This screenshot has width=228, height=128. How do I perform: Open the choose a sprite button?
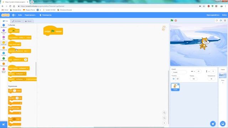click(x=213, y=124)
